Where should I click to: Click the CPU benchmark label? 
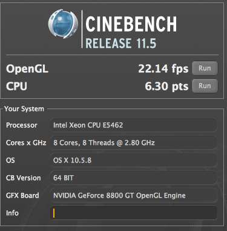click(16, 86)
